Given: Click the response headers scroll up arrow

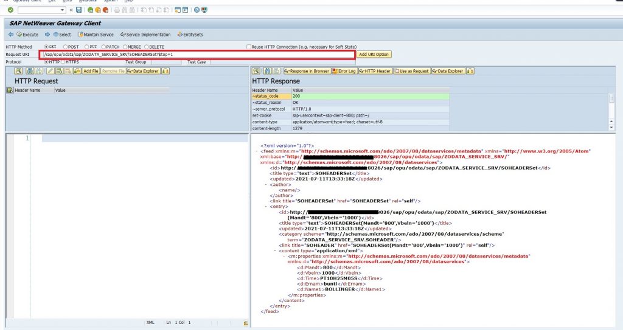Looking at the screenshot, I should click(x=611, y=122).
